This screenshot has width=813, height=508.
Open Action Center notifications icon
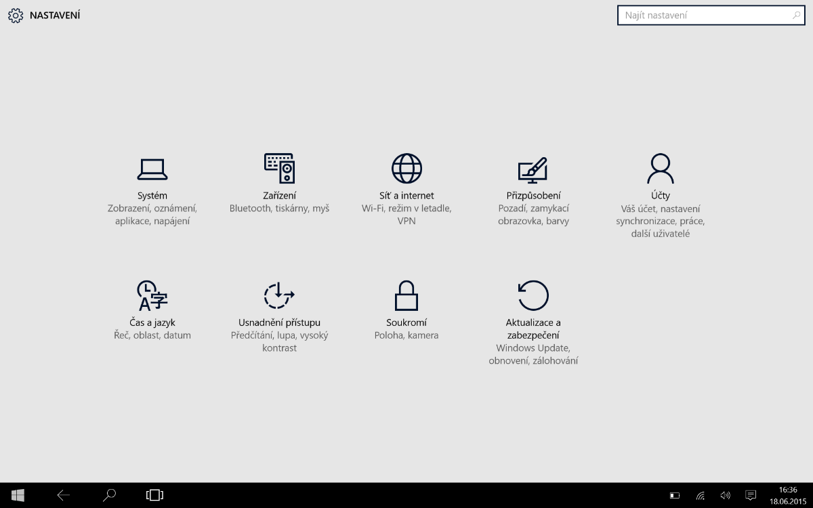[751, 496]
